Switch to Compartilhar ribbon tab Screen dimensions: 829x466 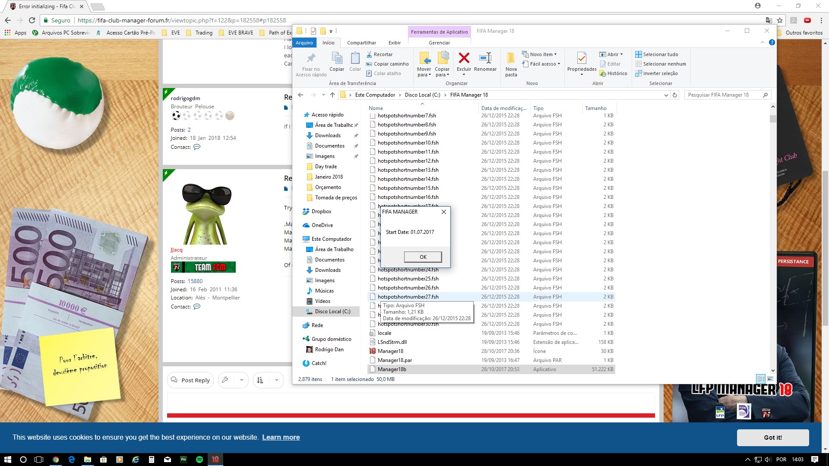(361, 43)
